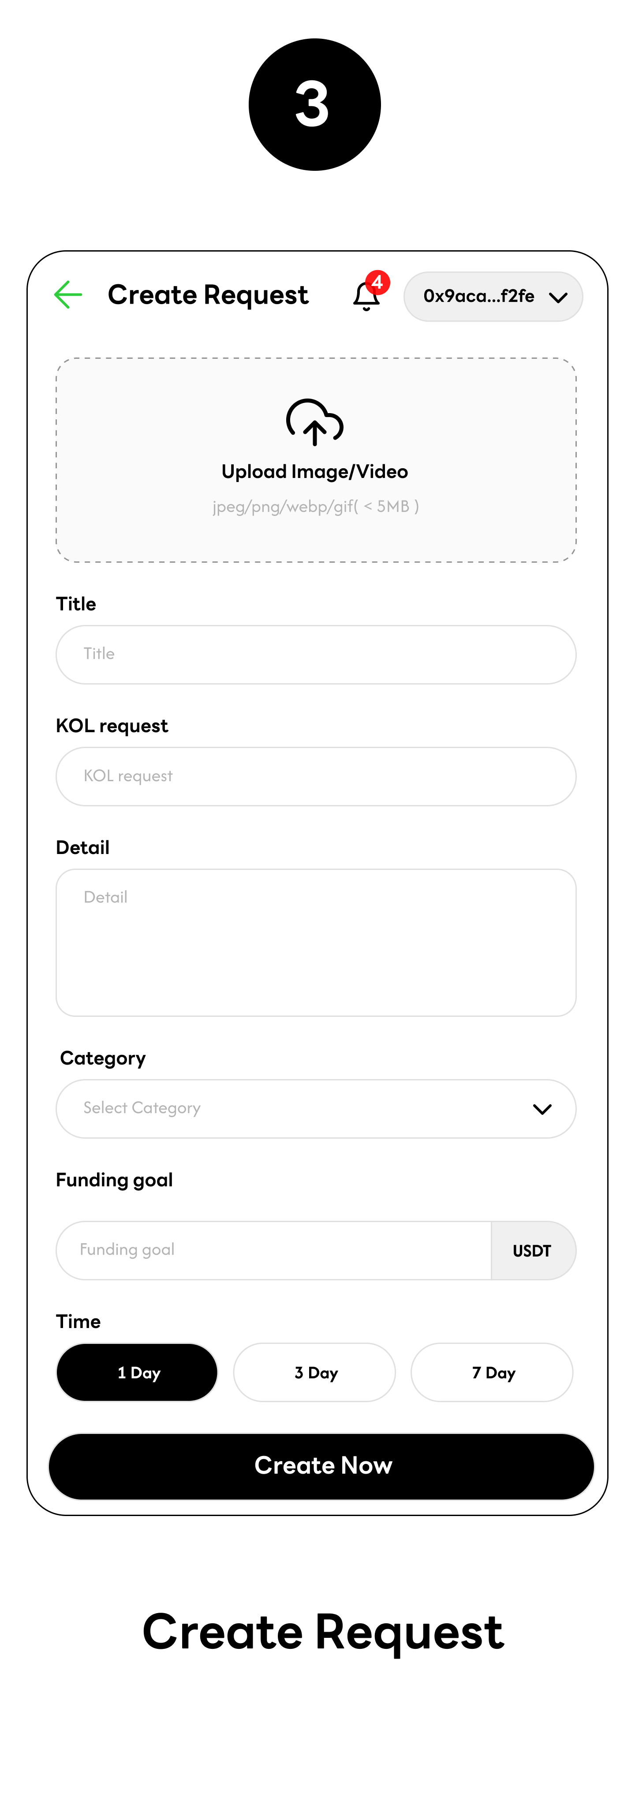Viewport: 635px width, 1806px height.
Task: Click the USDT currency label
Action: [x=532, y=1251]
